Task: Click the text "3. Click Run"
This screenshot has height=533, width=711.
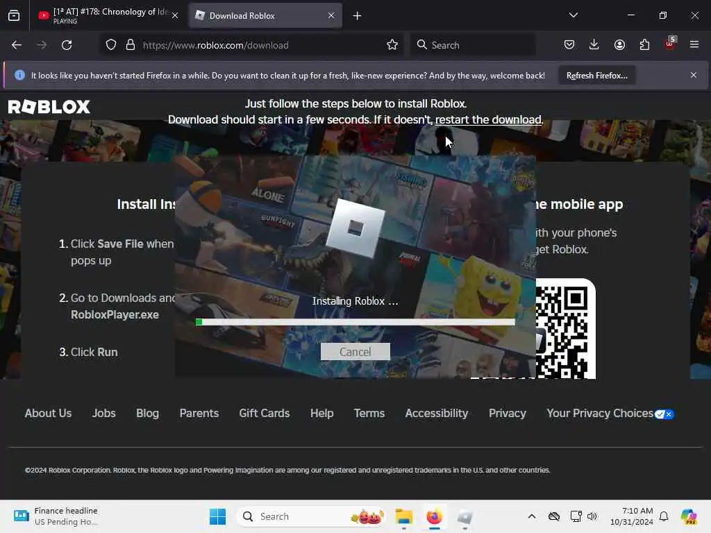Action: pos(88,352)
